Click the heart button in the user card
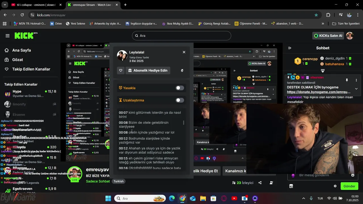 point(121,70)
